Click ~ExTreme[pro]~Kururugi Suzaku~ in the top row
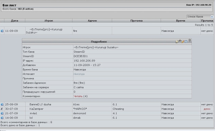 [44, 31]
